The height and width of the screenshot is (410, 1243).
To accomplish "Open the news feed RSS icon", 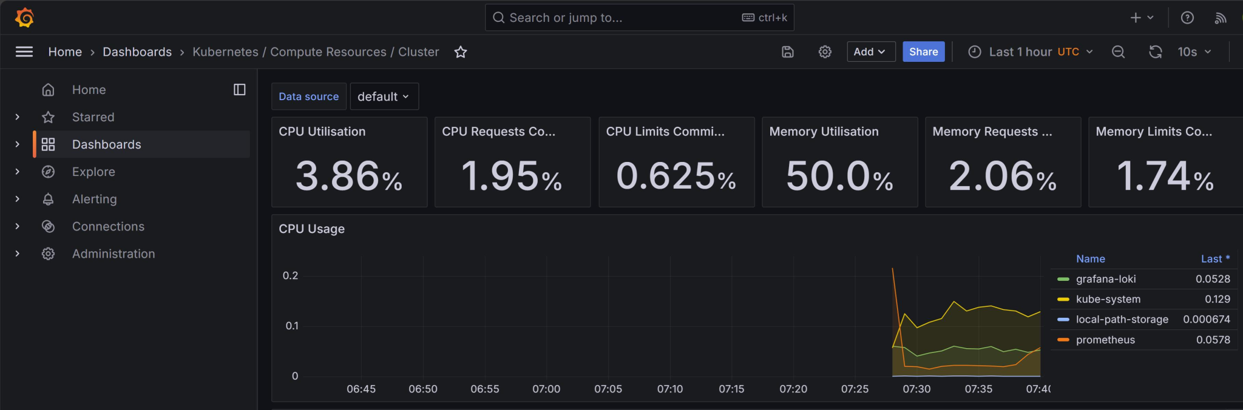I will pos(1220,18).
